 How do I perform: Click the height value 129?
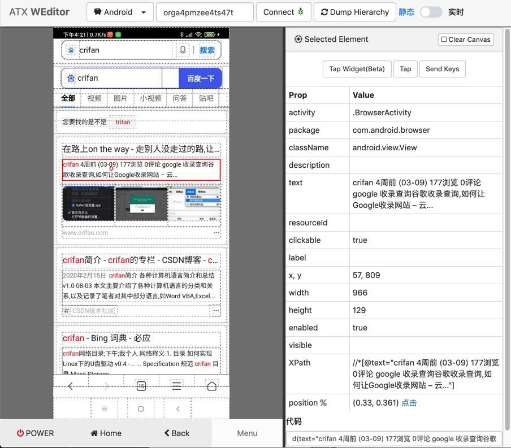coord(359,310)
